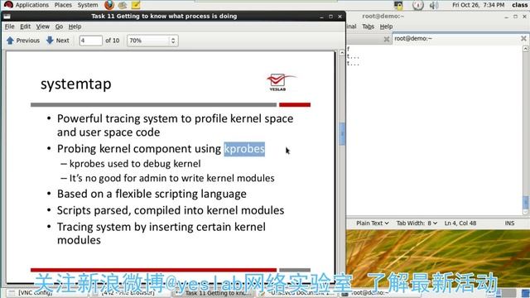The height and width of the screenshot is (298, 530).
Task: Click the document viewer vertical scrollbar handle
Action: (x=342, y=134)
